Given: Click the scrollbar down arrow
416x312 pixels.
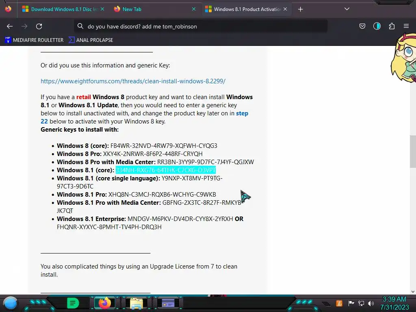Looking at the screenshot, I should pyautogui.click(x=413, y=292).
